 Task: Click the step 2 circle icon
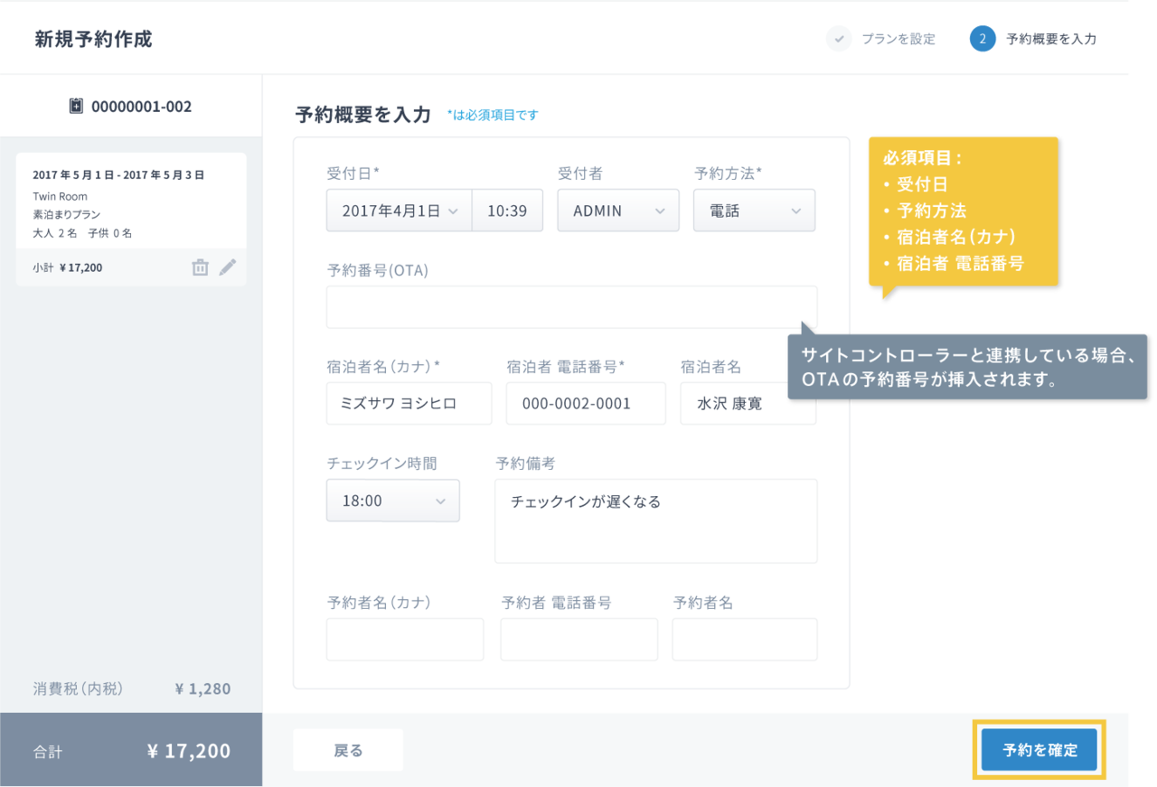(983, 39)
